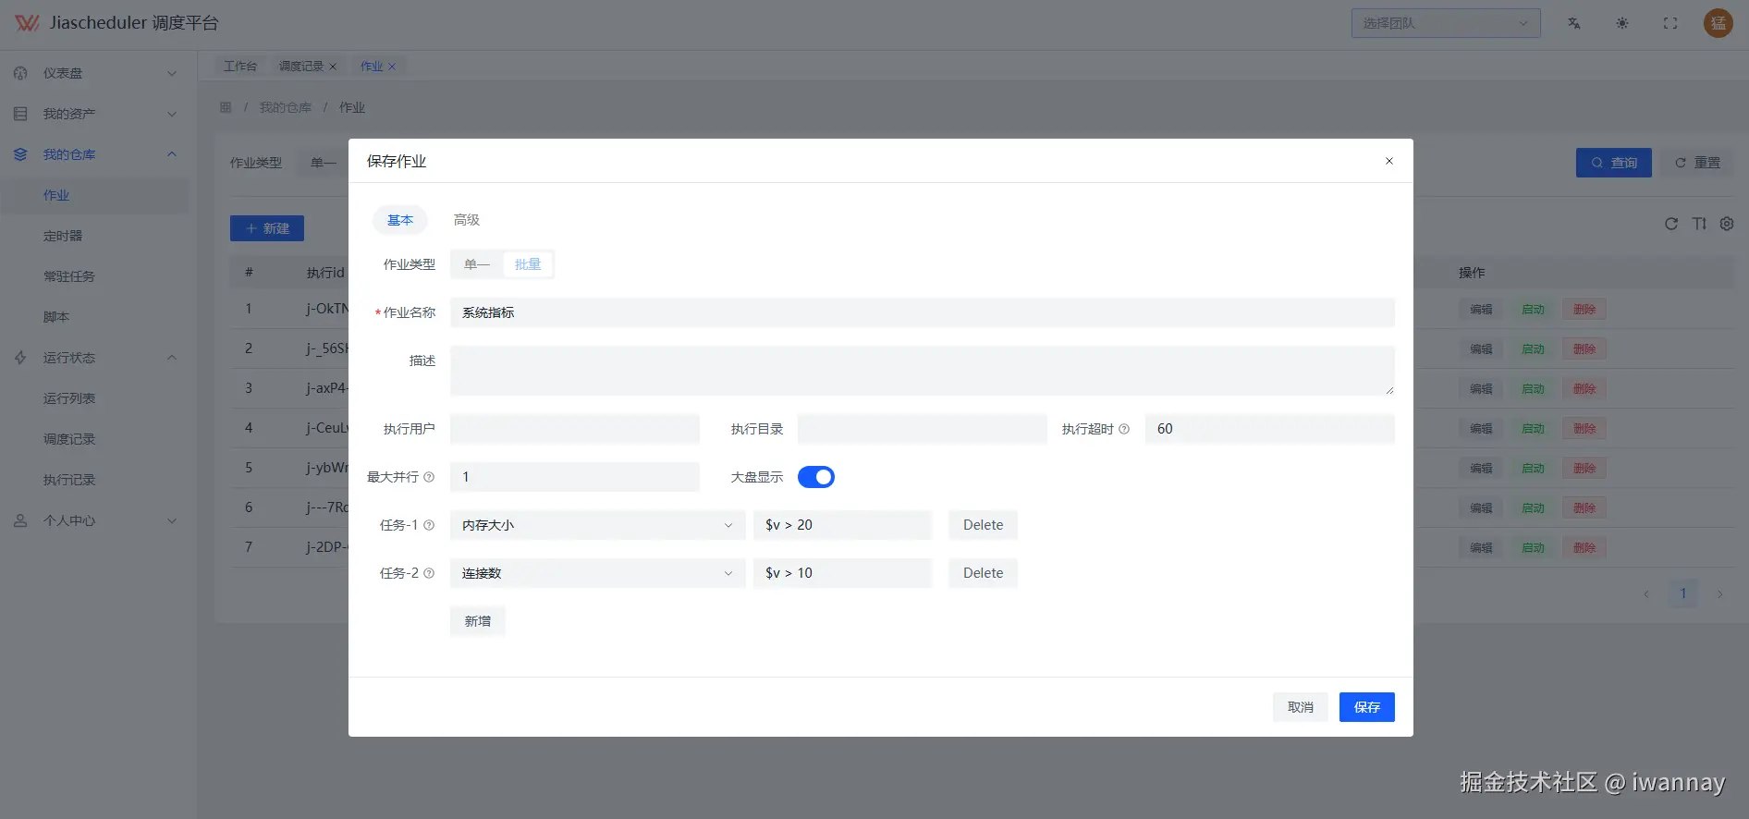Click the 执行目录 input field
This screenshot has height=819, width=1749.
[x=923, y=429]
